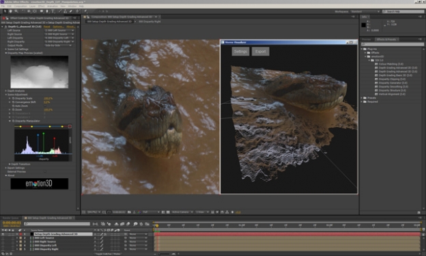Click the Options link of the effect
The width and height of the screenshot is (426, 256).
(x=58, y=27)
